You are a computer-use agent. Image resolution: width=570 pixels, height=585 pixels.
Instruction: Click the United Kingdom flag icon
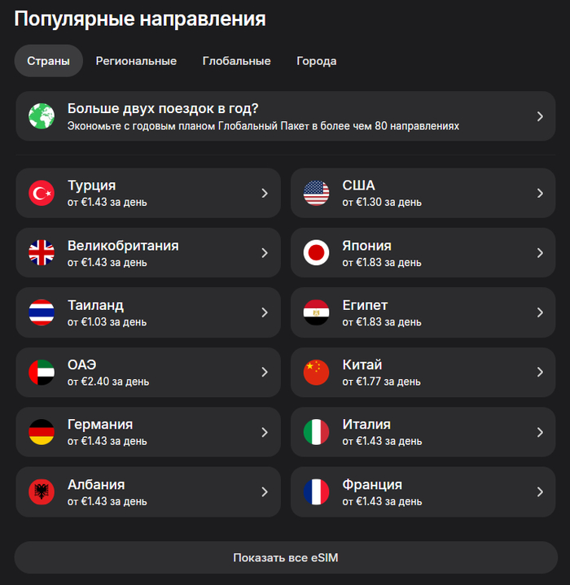click(x=42, y=253)
